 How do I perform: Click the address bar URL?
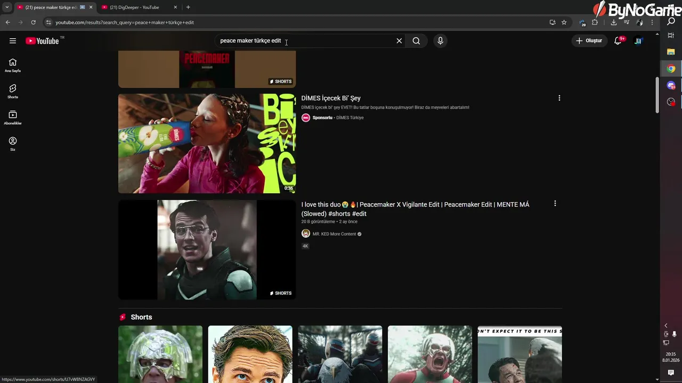(x=125, y=22)
